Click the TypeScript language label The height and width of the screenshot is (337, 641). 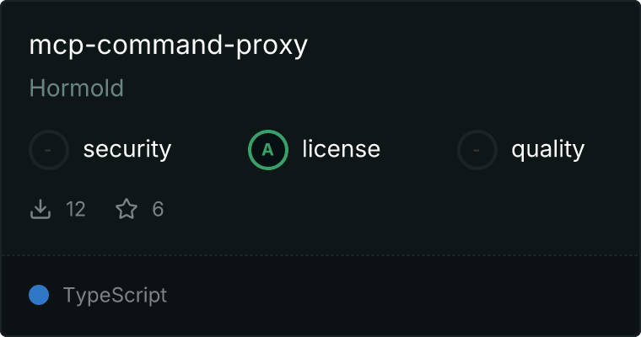coord(115,296)
